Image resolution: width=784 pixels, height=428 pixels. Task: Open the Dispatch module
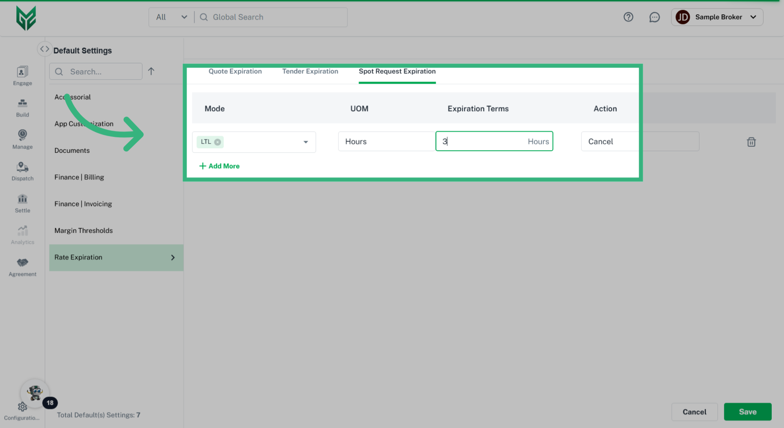click(x=22, y=171)
